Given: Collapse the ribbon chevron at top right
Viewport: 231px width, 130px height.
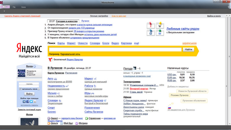Looking at the screenshot, I should point(229,7).
